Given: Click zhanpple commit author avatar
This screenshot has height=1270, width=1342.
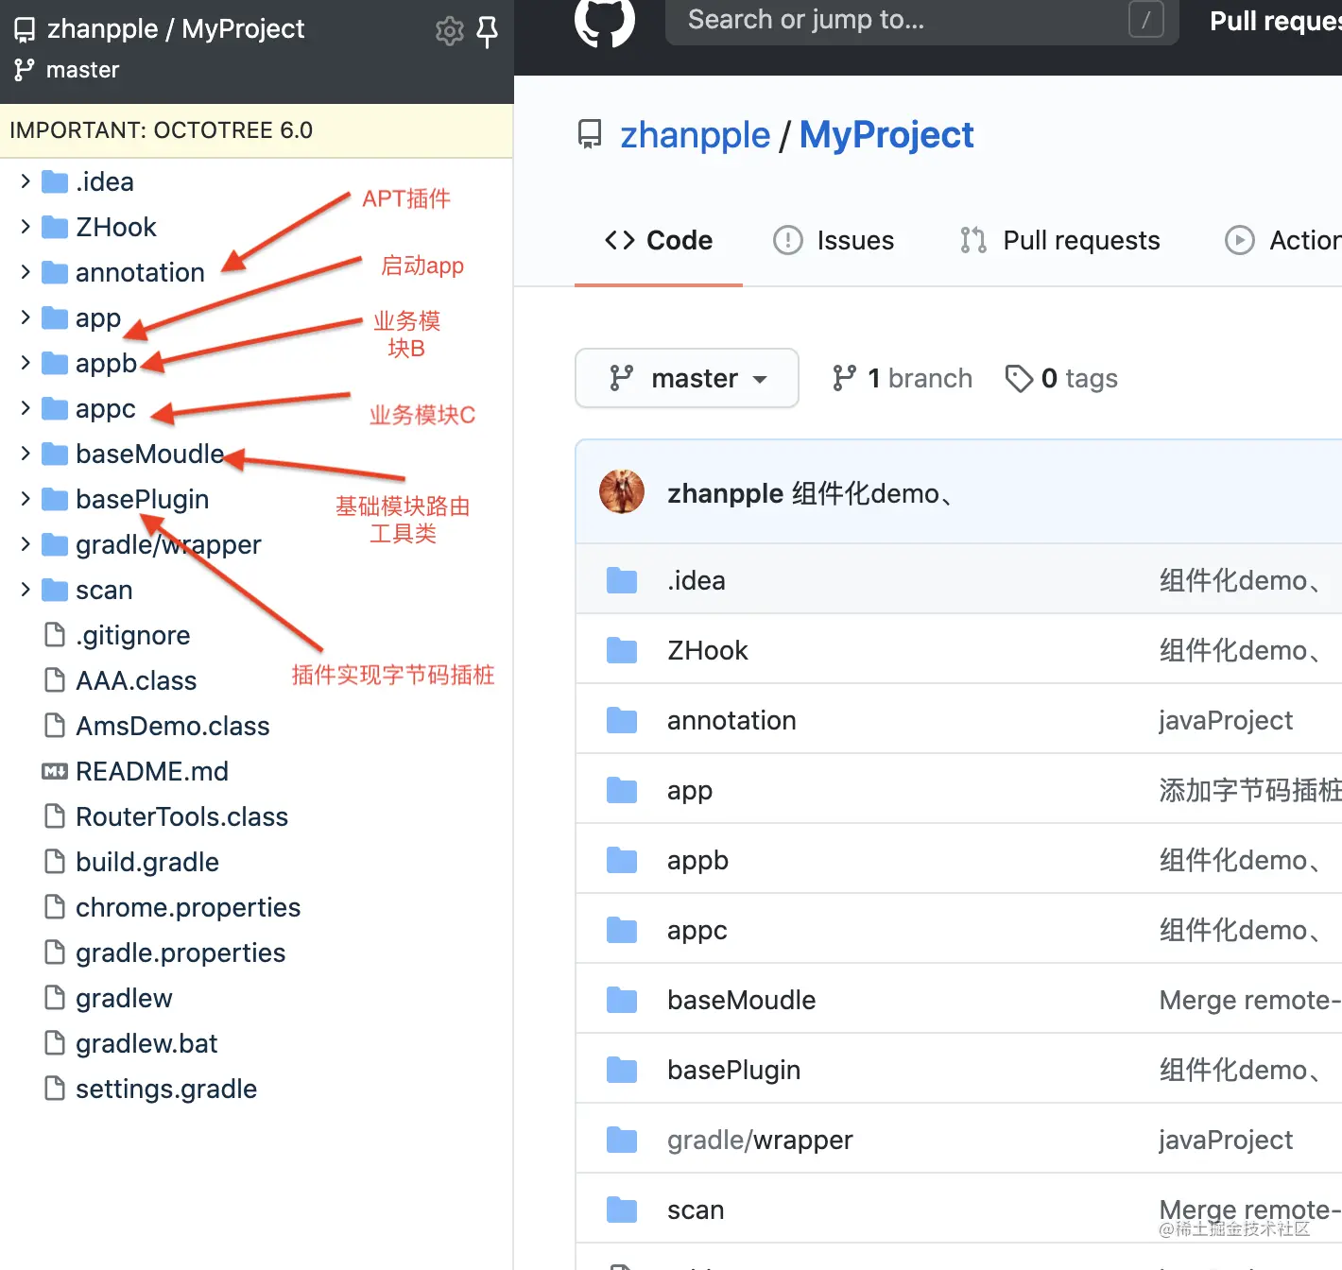Looking at the screenshot, I should [x=622, y=492].
